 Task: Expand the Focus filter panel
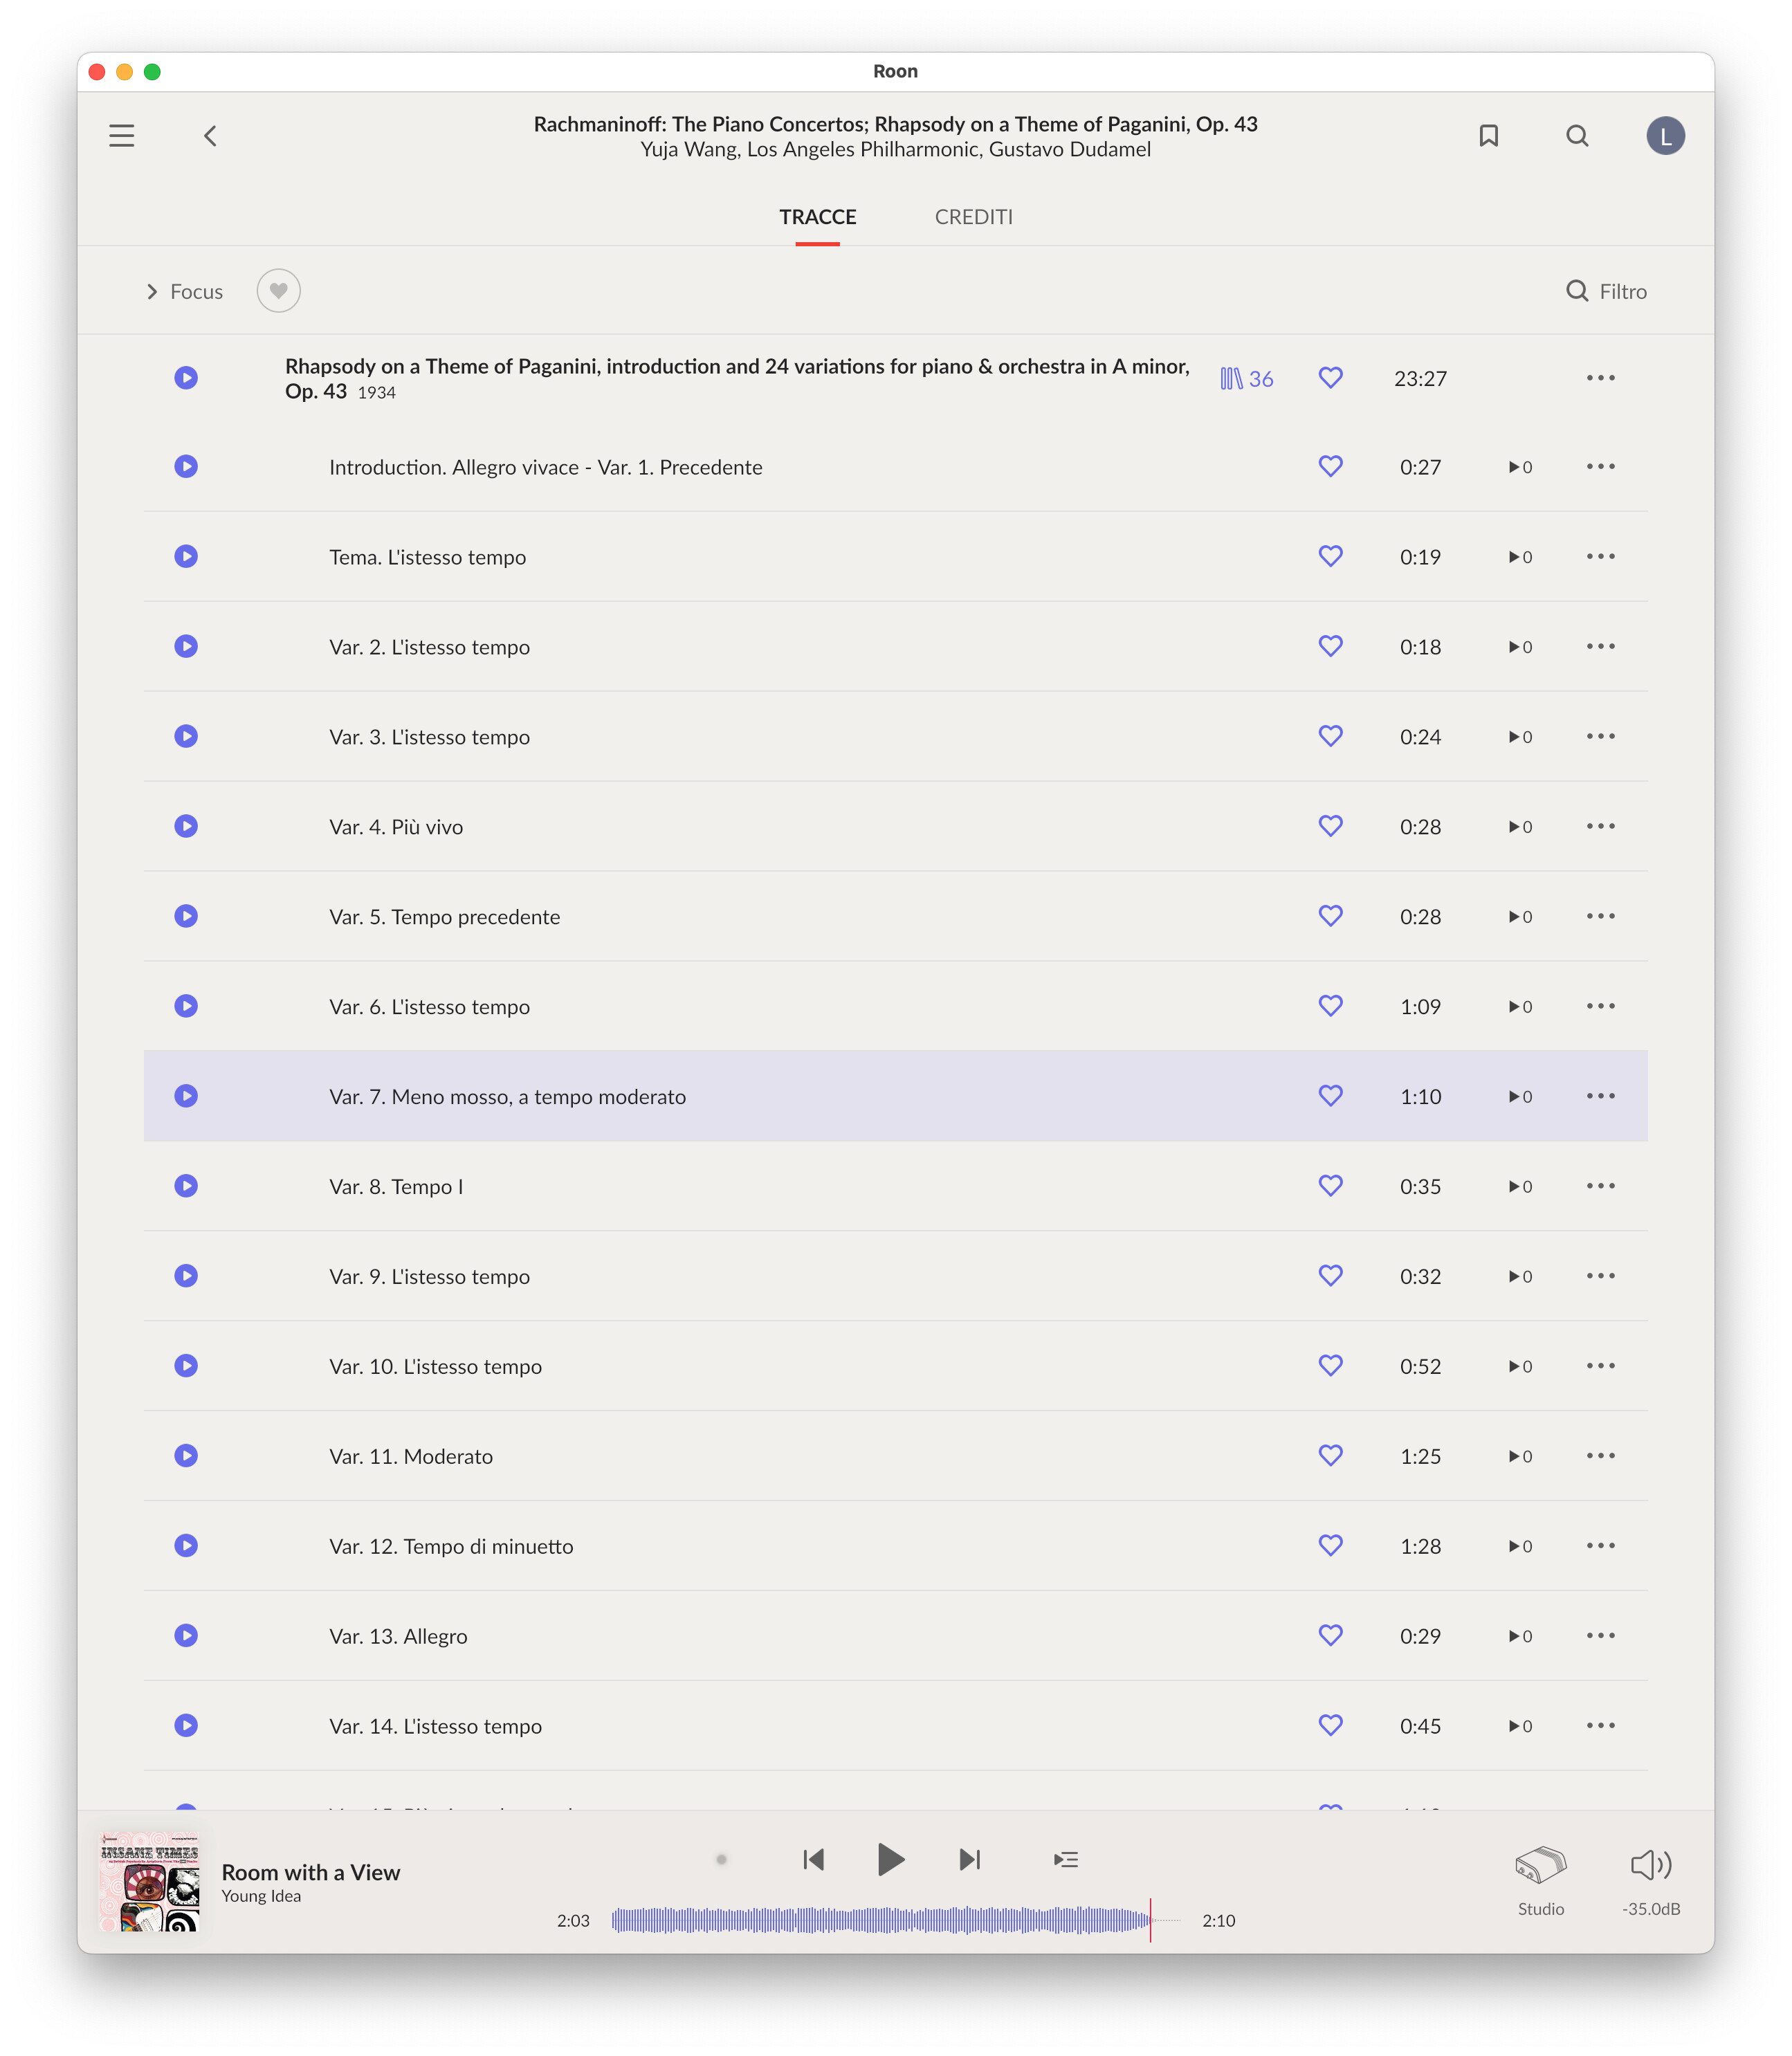(185, 292)
